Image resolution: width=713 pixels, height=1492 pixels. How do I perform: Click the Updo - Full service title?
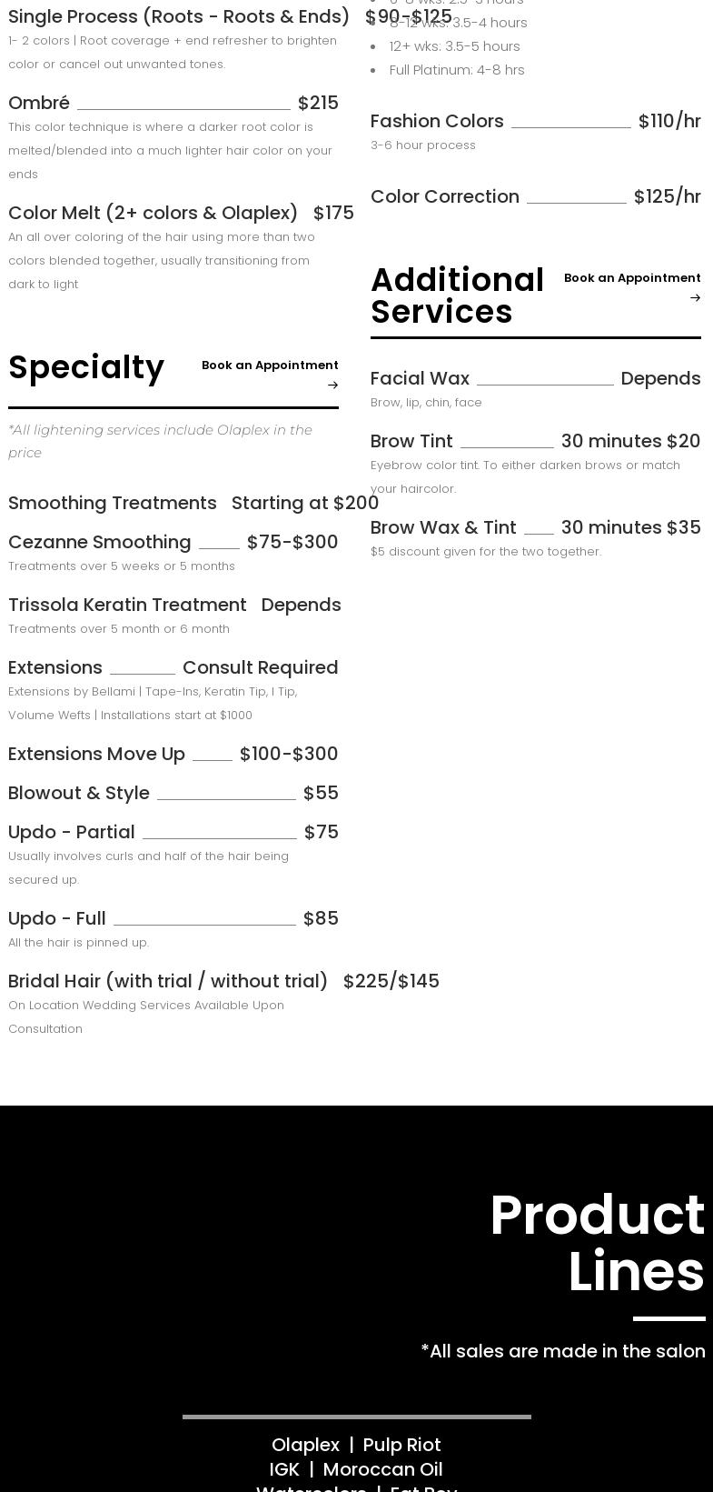click(x=57, y=919)
